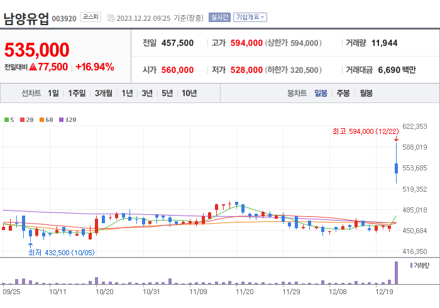Screen dimensions: 440x308
Task: Click the 09/25 date axis label
Action: (11, 292)
